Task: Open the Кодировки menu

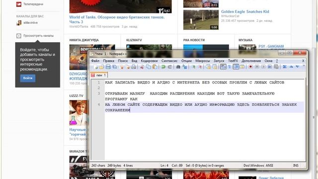Action: [149, 61]
